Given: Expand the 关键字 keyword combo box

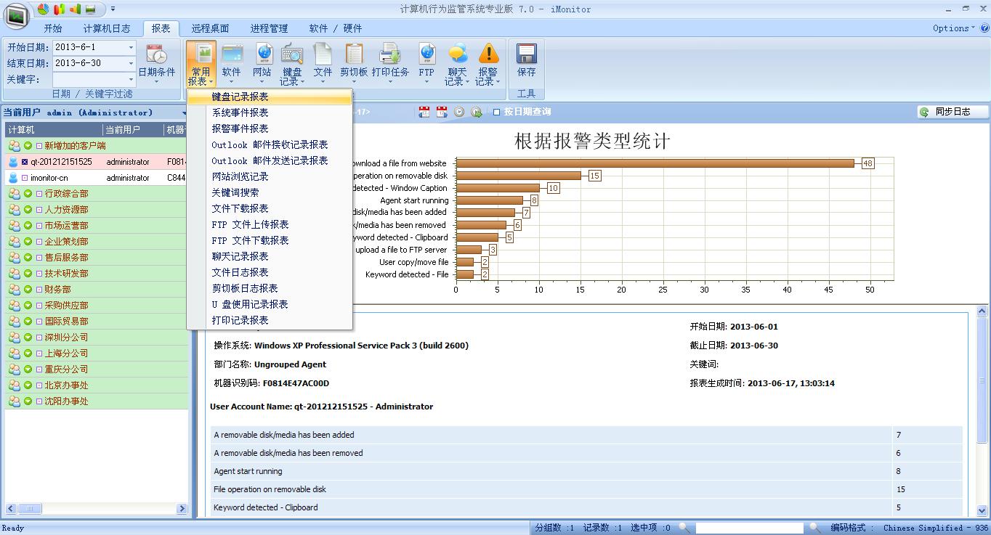Looking at the screenshot, I should click(131, 79).
